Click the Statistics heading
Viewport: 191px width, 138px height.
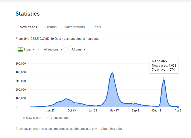click(28, 14)
